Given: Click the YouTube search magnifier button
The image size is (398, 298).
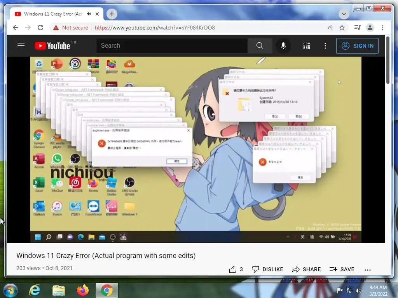Looking at the screenshot, I should click(x=260, y=46).
